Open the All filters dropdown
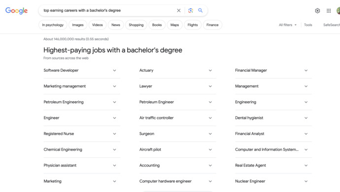Image resolution: width=340 pixels, height=192 pixels. 288,25
